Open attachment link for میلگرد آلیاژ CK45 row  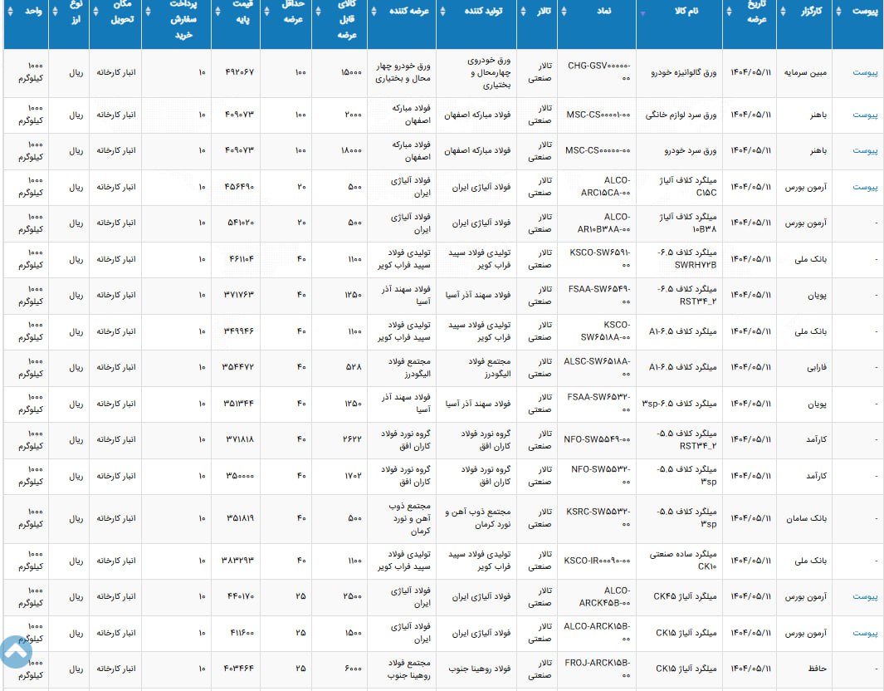coord(865,596)
